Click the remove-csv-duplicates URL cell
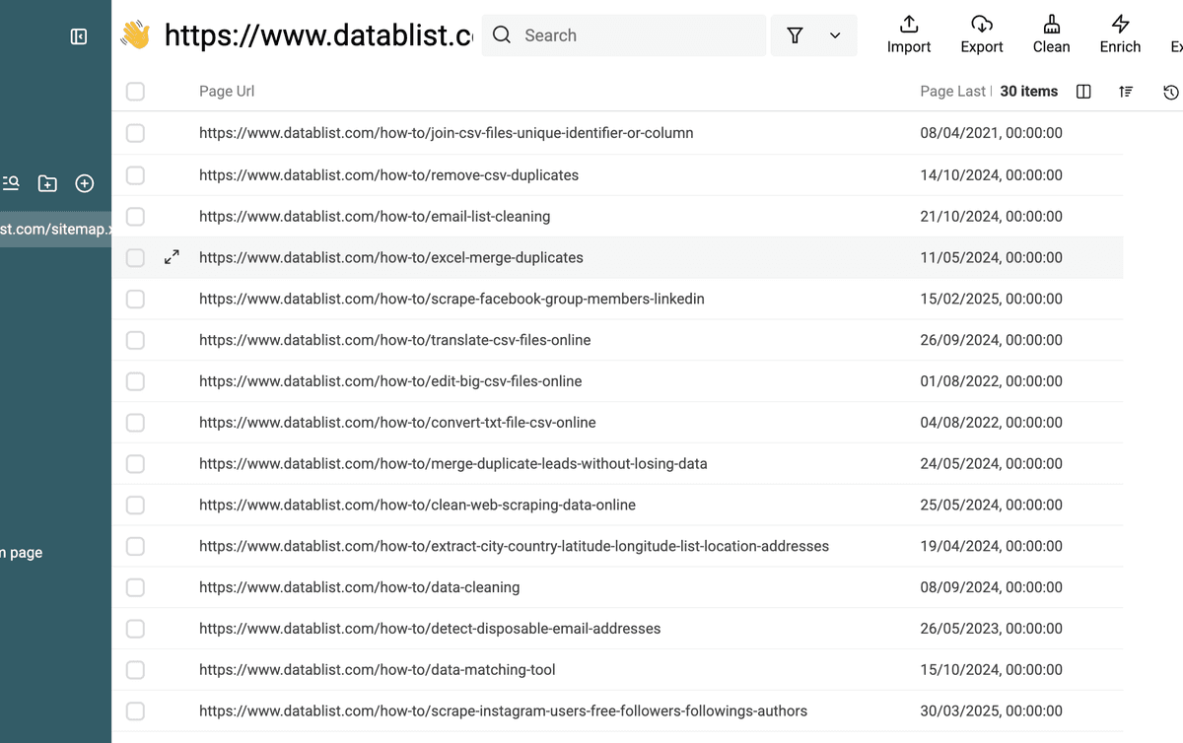The height and width of the screenshot is (743, 1183). [x=388, y=175]
